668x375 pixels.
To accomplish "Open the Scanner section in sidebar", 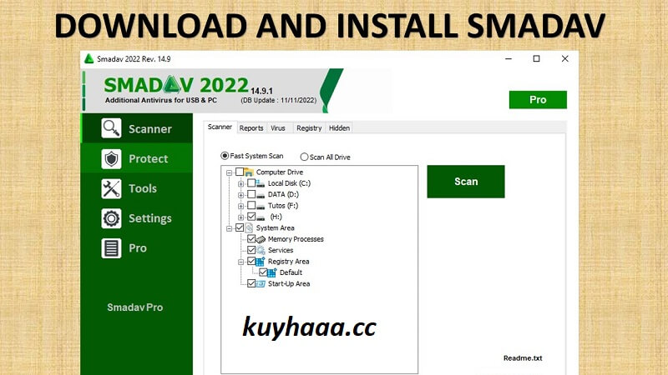I will (137, 128).
